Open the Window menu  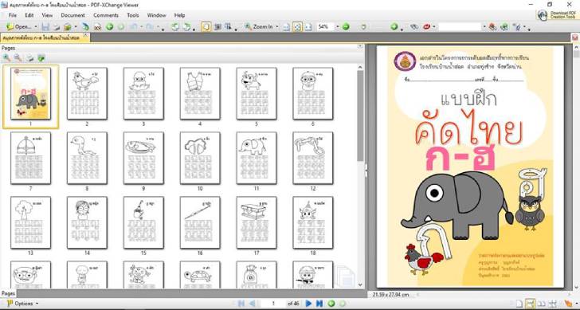(x=156, y=15)
